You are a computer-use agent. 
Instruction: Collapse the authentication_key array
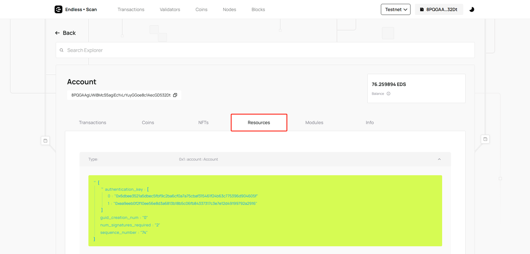(x=102, y=189)
